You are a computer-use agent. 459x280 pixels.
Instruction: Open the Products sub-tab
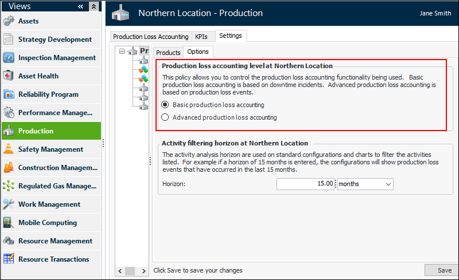[x=168, y=53]
